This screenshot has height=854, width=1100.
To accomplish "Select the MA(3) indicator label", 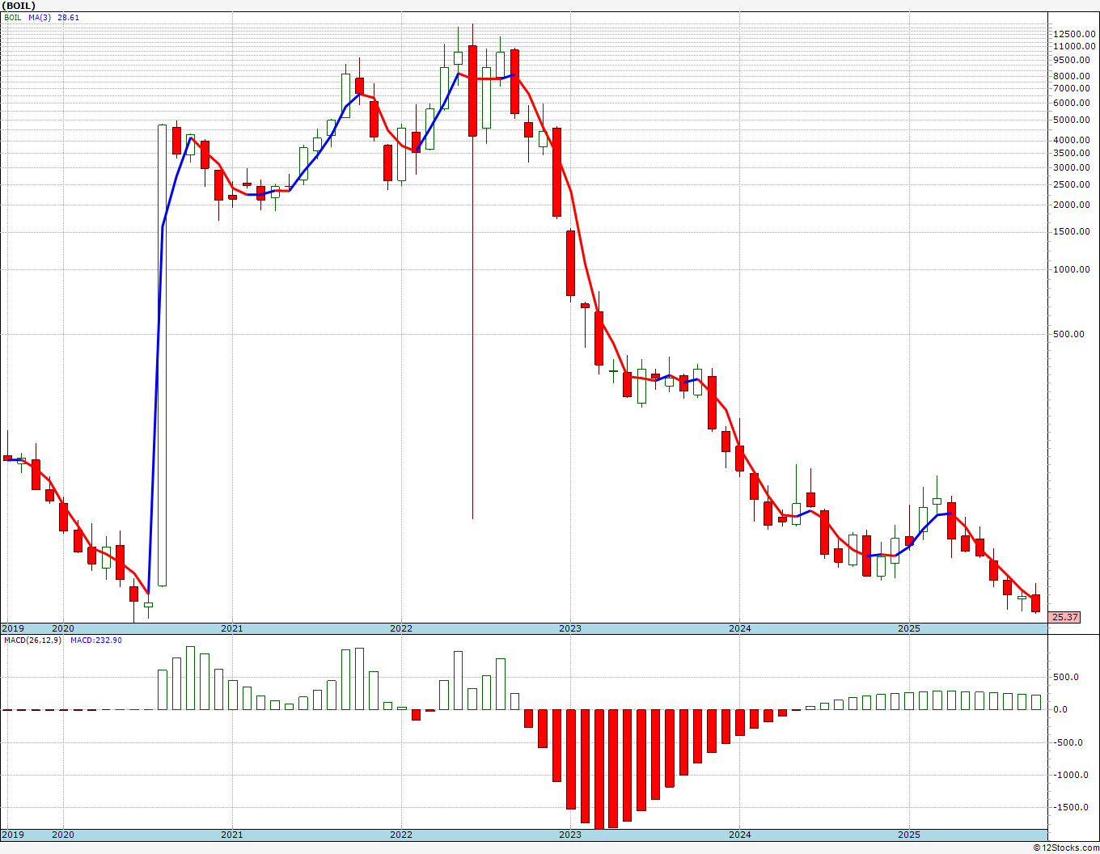I will pyautogui.click(x=40, y=17).
